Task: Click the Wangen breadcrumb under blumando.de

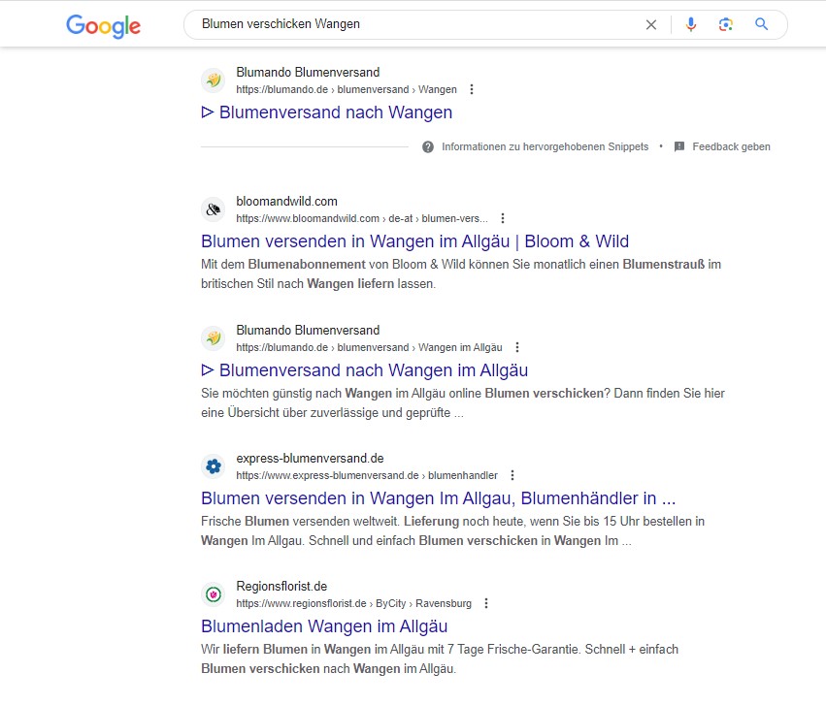Action: point(438,89)
